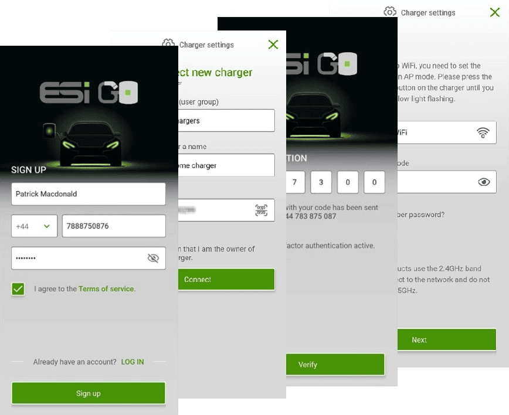Click Next on WiFi setup
The image size is (509, 415).
pos(447,340)
